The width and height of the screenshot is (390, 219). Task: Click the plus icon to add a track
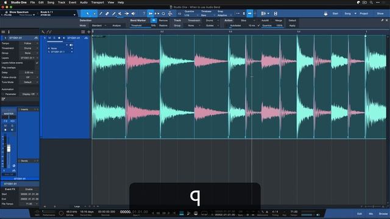[89, 32]
